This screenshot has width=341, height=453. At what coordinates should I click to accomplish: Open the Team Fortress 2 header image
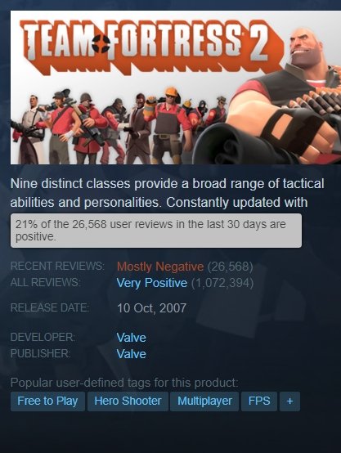pos(176,87)
